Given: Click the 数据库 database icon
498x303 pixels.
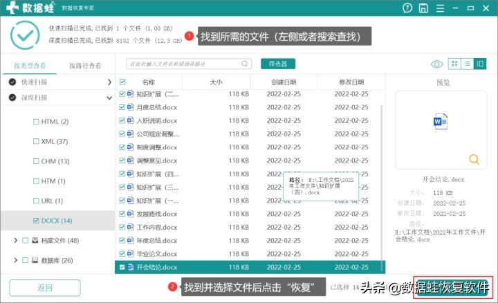Looking at the screenshot, I should (x=35, y=260).
